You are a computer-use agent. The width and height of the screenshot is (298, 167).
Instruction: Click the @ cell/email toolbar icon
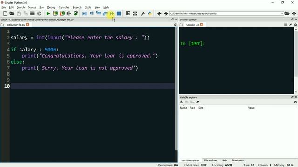click(x=39, y=13)
